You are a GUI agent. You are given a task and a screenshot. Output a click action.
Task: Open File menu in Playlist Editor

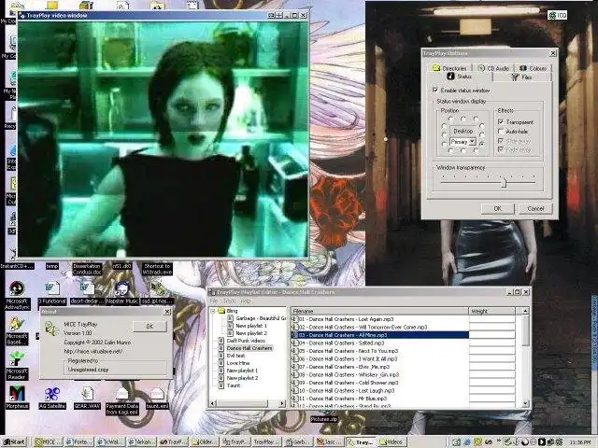coord(214,301)
